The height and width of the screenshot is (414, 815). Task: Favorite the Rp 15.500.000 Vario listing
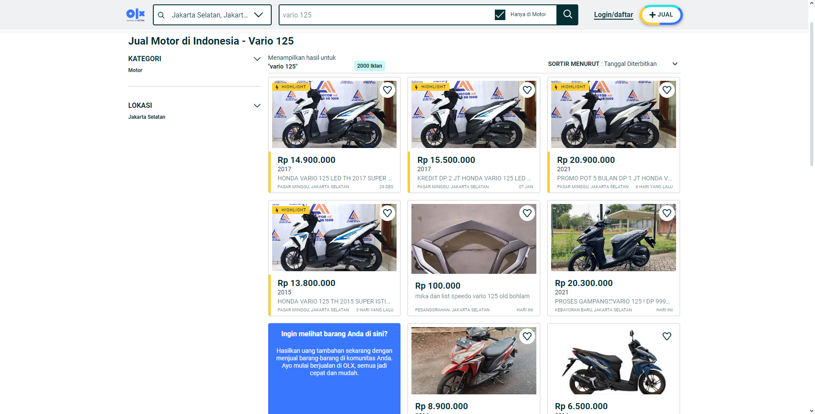click(x=527, y=90)
